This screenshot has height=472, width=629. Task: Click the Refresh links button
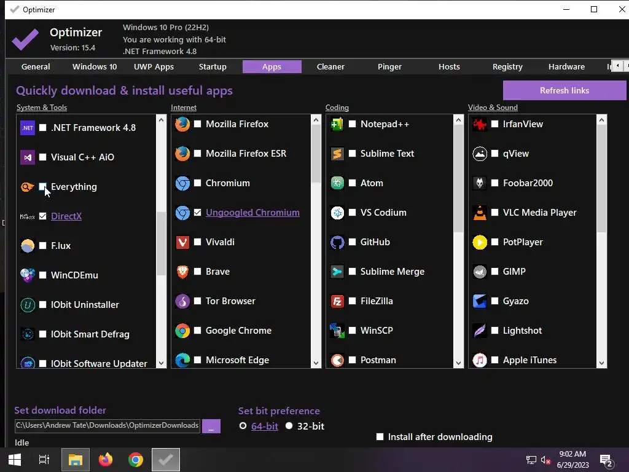(565, 90)
